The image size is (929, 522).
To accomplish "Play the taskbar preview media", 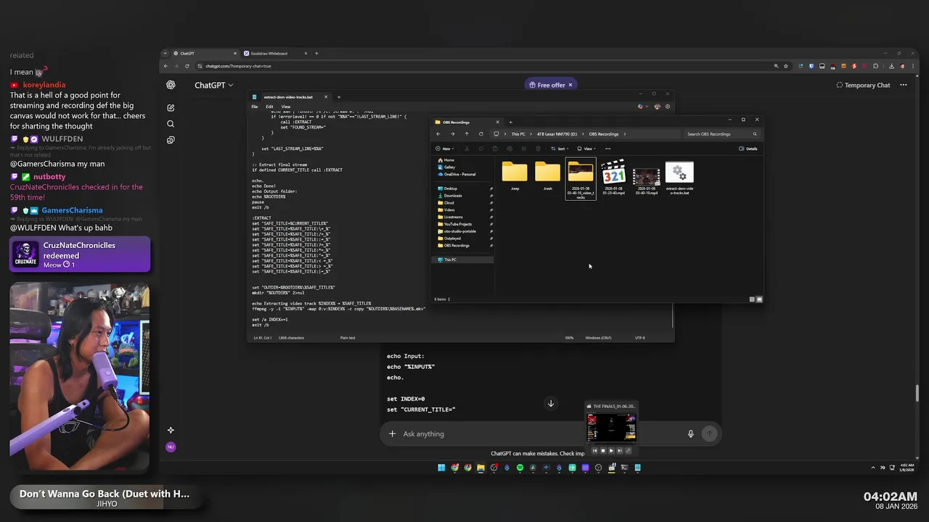I will coord(610,451).
